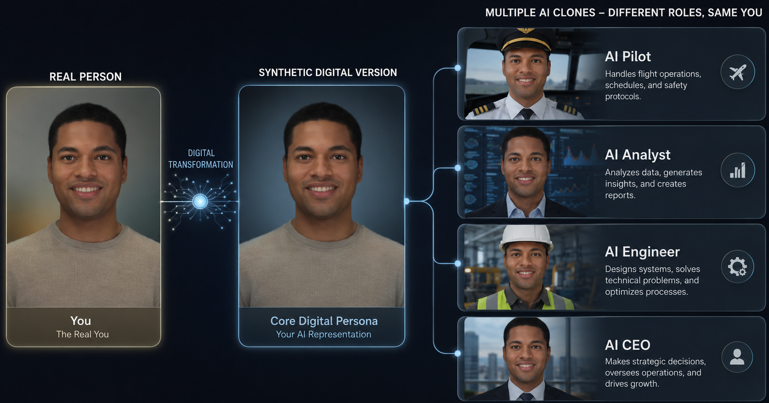Select the Real Person portrait photo
The width and height of the screenshot is (769, 403).
84,197
